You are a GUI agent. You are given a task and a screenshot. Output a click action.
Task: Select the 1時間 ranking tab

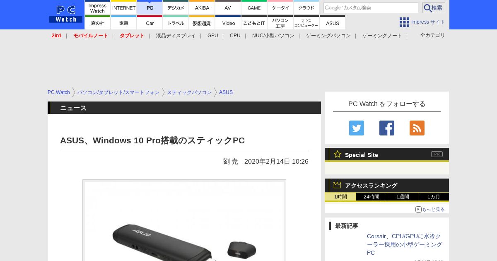[340, 197]
